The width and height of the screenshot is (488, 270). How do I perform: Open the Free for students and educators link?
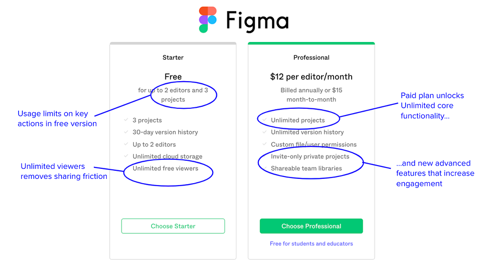311,244
